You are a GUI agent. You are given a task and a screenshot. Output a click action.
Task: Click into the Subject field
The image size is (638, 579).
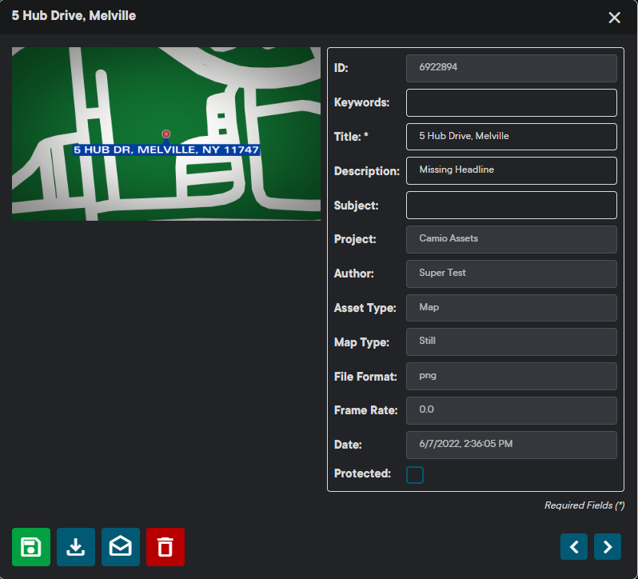point(512,206)
